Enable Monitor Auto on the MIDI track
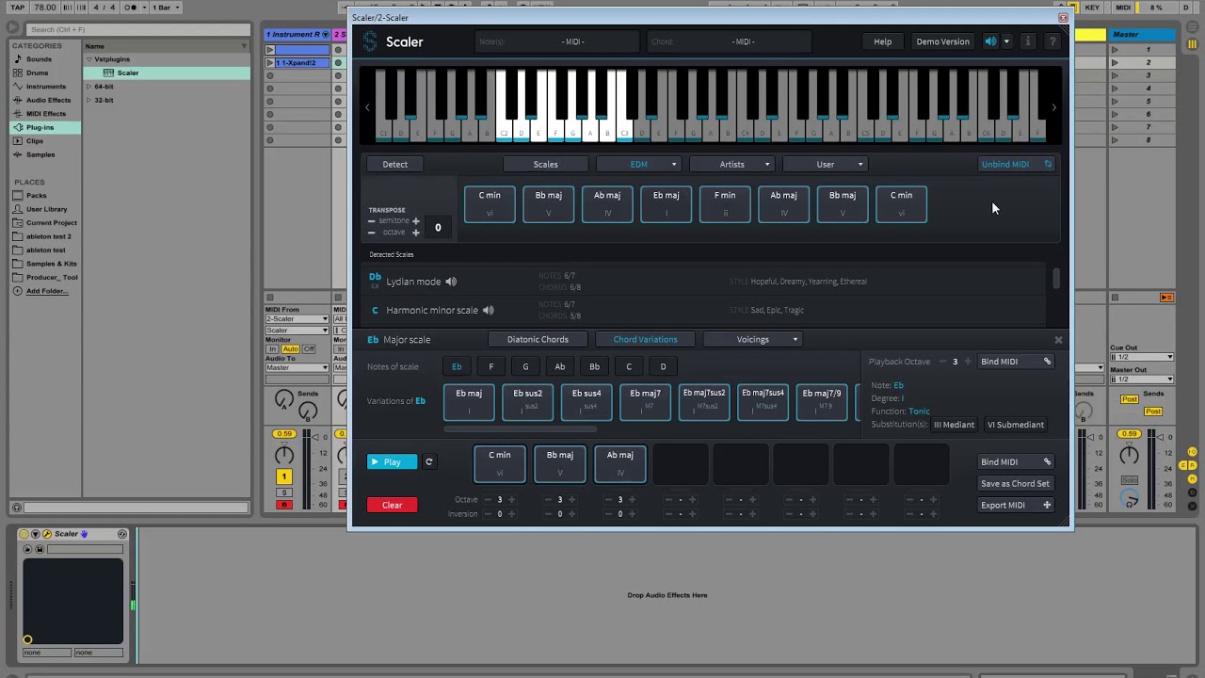 (290, 349)
